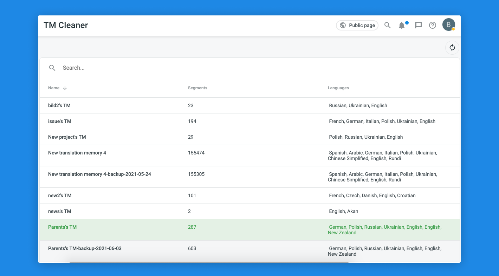Click segment count 155474

click(x=196, y=153)
